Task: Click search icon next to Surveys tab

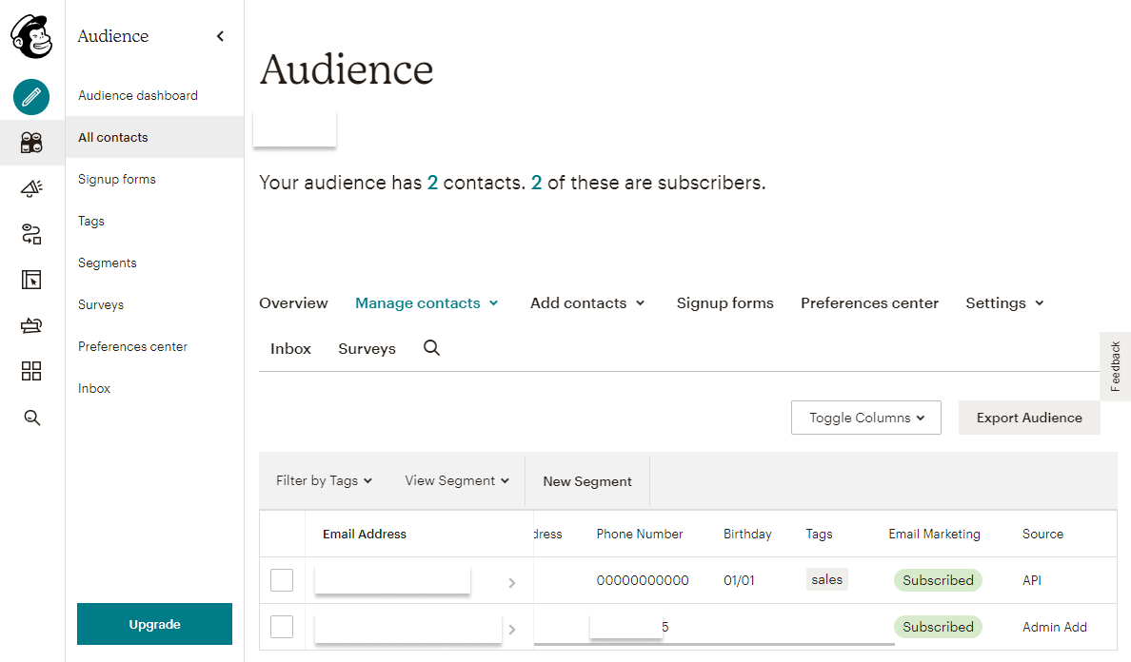Action: point(431,348)
